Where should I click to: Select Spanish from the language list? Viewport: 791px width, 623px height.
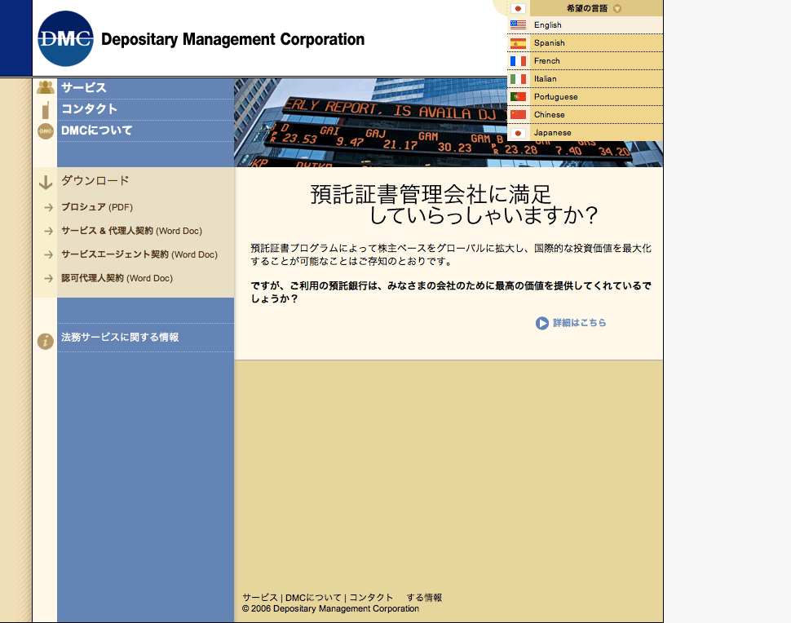click(x=549, y=43)
